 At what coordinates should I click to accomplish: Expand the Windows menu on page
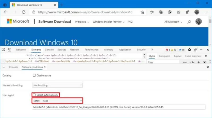[x=82, y=22]
